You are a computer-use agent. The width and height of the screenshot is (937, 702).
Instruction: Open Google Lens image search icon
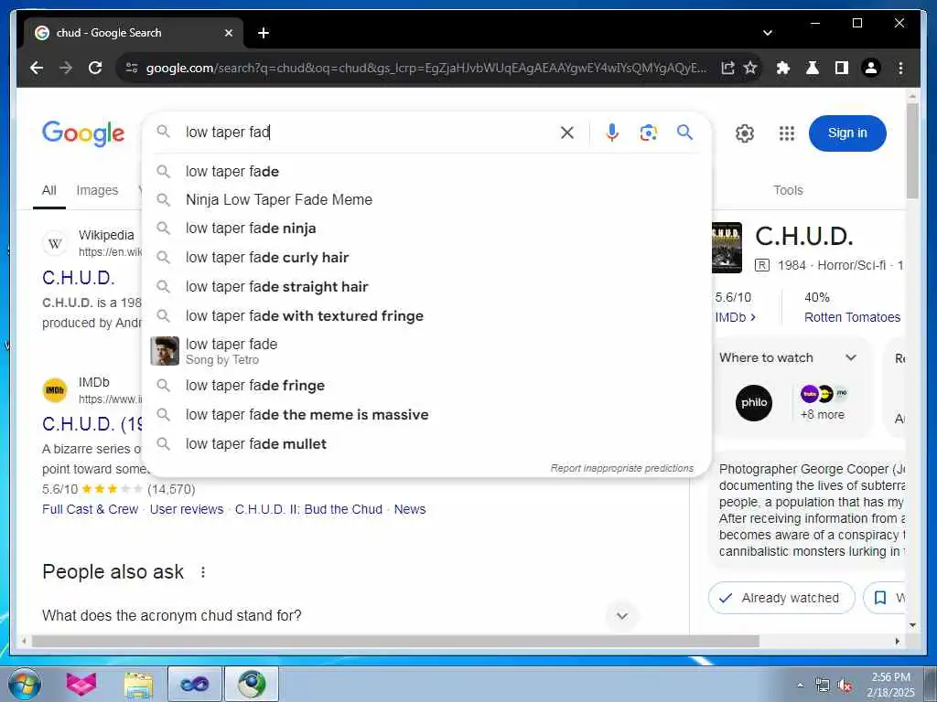click(649, 133)
